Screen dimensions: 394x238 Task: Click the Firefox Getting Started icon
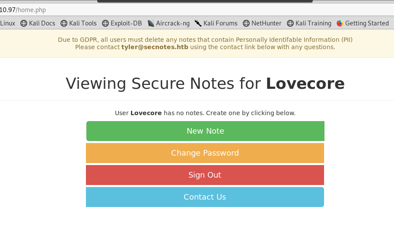(x=340, y=23)
